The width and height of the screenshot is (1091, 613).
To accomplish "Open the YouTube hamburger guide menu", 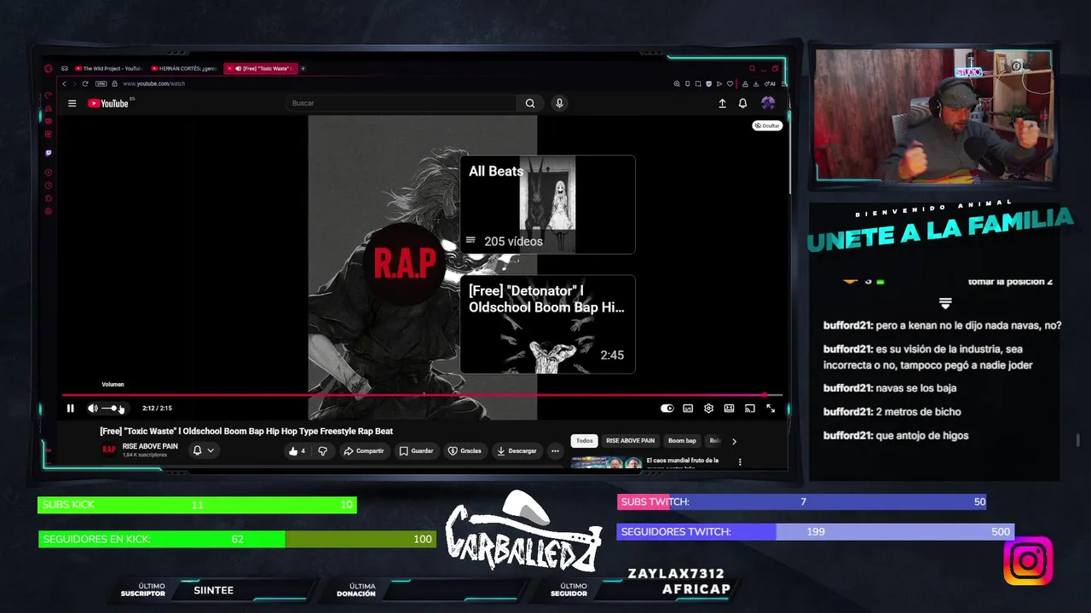I will (72, 103).
